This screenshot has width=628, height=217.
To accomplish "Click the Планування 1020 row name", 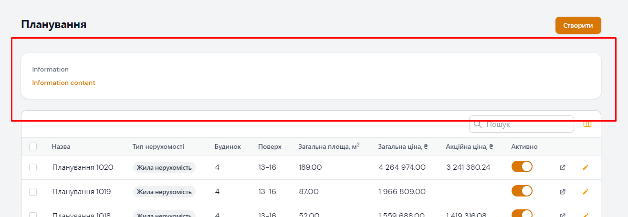I will pyautogui.click(x=83, y=167).
